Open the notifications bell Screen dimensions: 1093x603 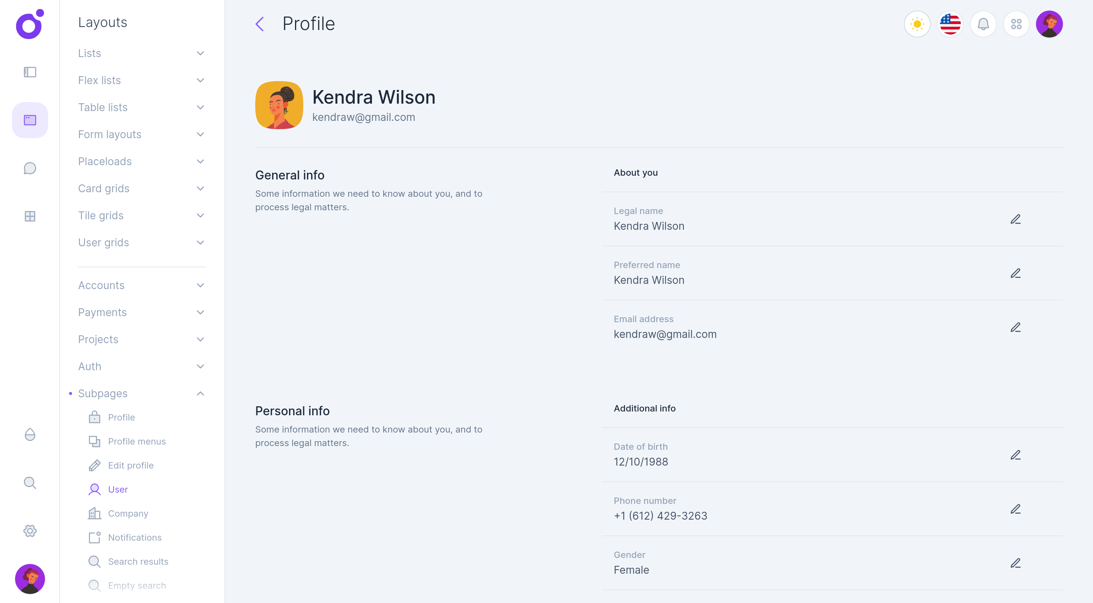(x=983, y=24)
